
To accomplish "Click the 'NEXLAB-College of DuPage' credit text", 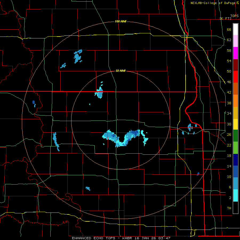I will (213, 3).
